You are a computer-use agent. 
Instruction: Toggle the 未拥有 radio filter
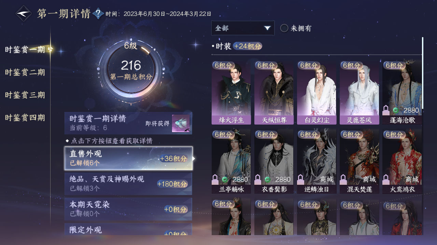click(284, 28)
